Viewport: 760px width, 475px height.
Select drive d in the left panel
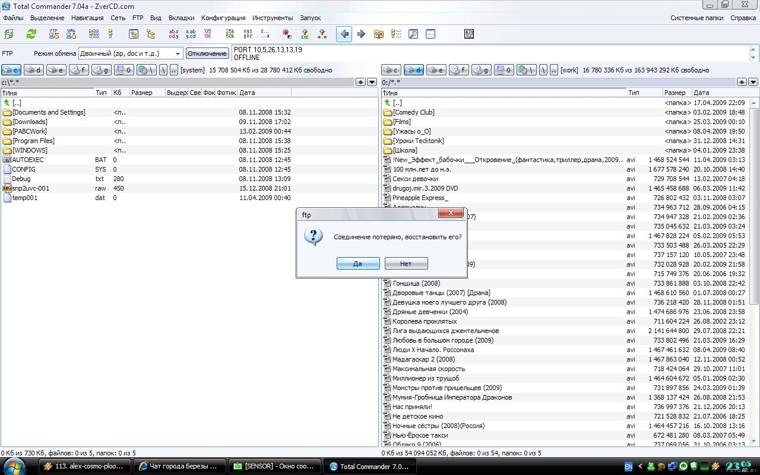tap(34, 70)
